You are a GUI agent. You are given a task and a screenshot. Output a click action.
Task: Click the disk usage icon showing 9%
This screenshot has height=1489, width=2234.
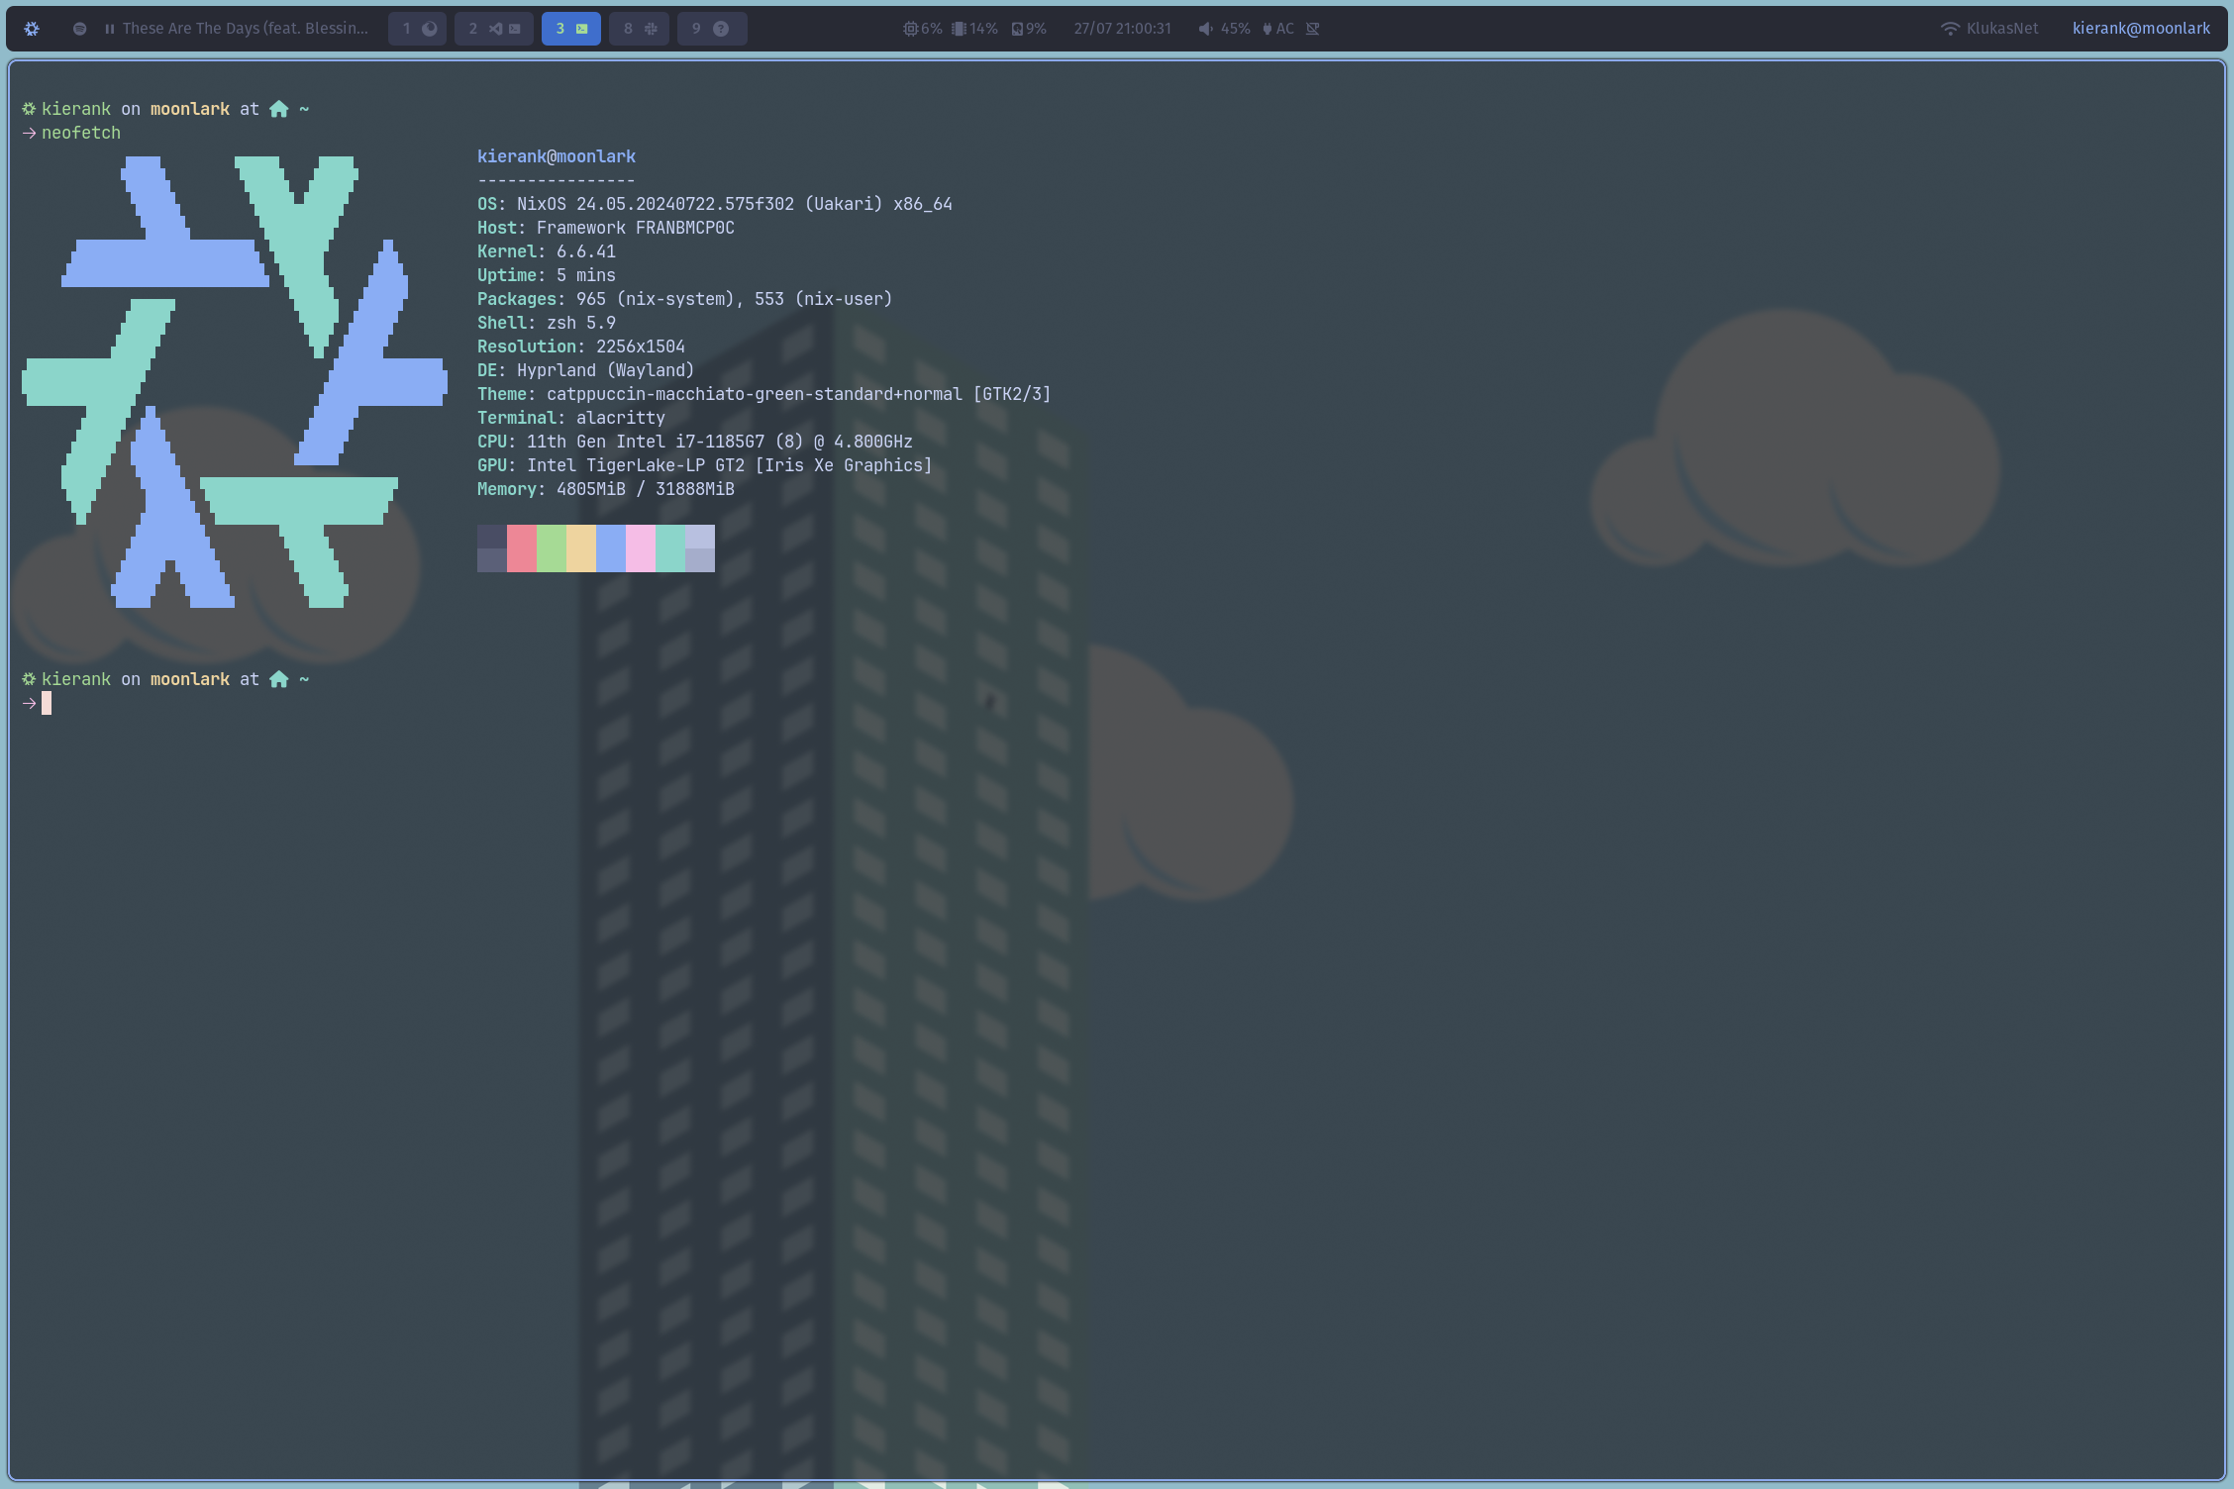pos(1018,29)
